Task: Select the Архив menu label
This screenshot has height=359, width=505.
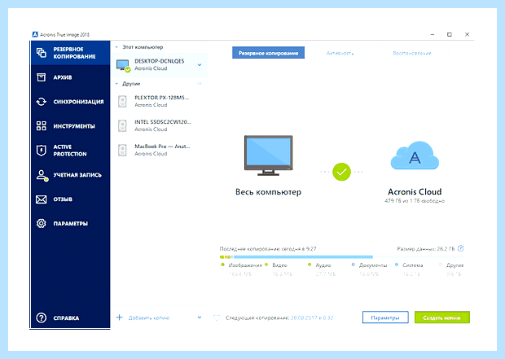Action: tap(63, 77)
